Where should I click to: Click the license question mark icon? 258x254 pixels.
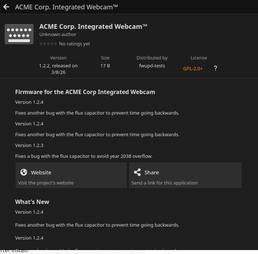click(x=215, y=68)
